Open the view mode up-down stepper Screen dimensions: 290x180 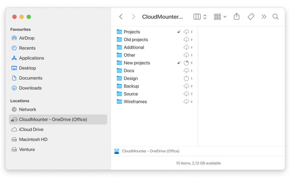coord(205,17)
